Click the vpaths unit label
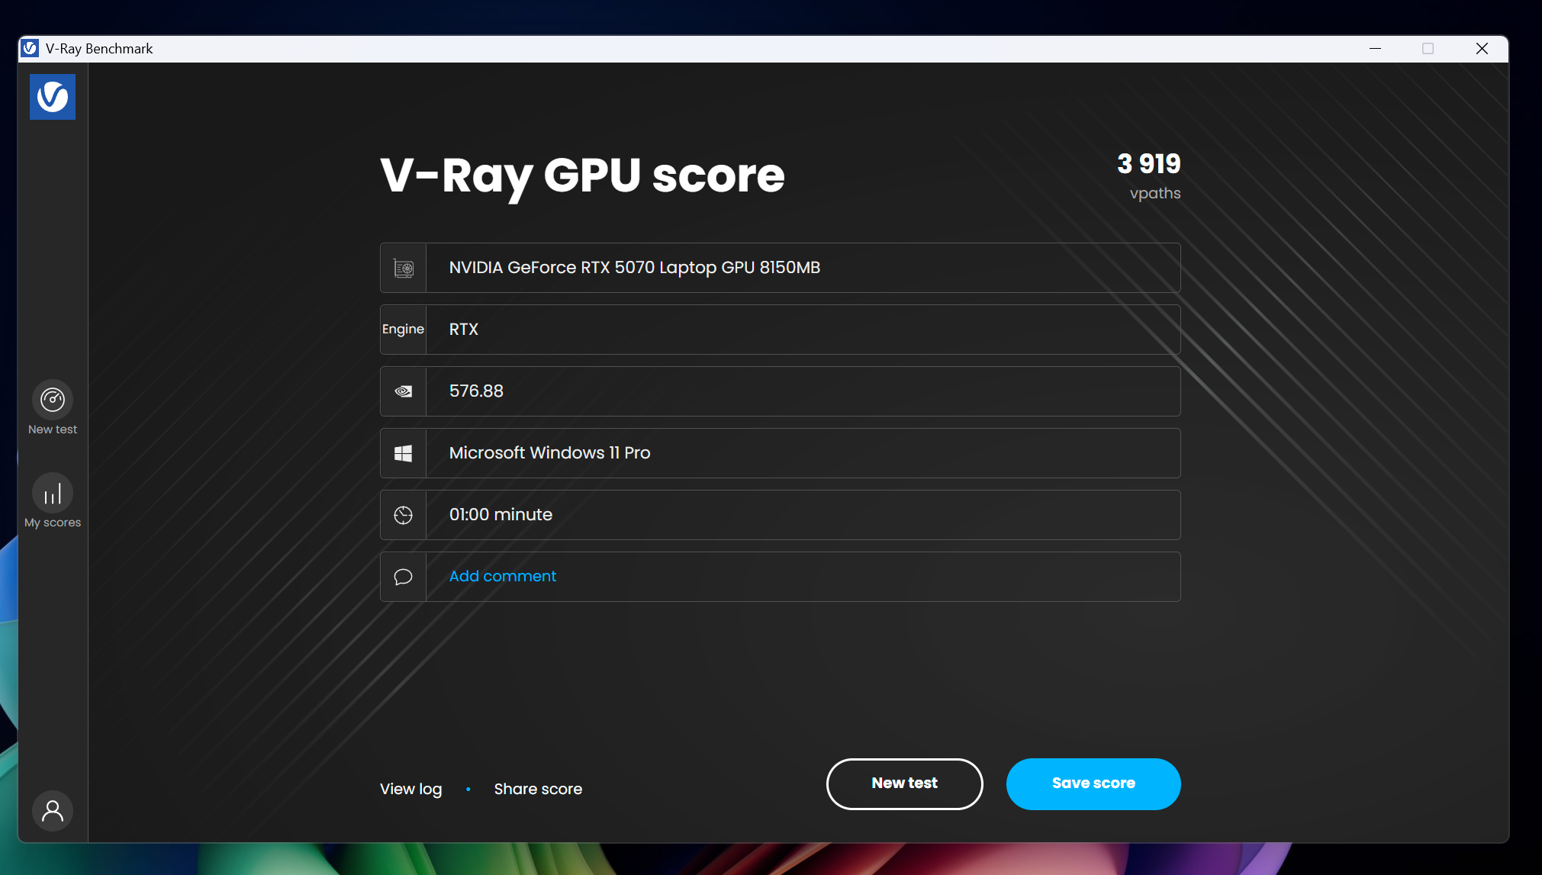Viewport: 1542px width, 875px height. pyautogui.click(x=1155, y=193)
